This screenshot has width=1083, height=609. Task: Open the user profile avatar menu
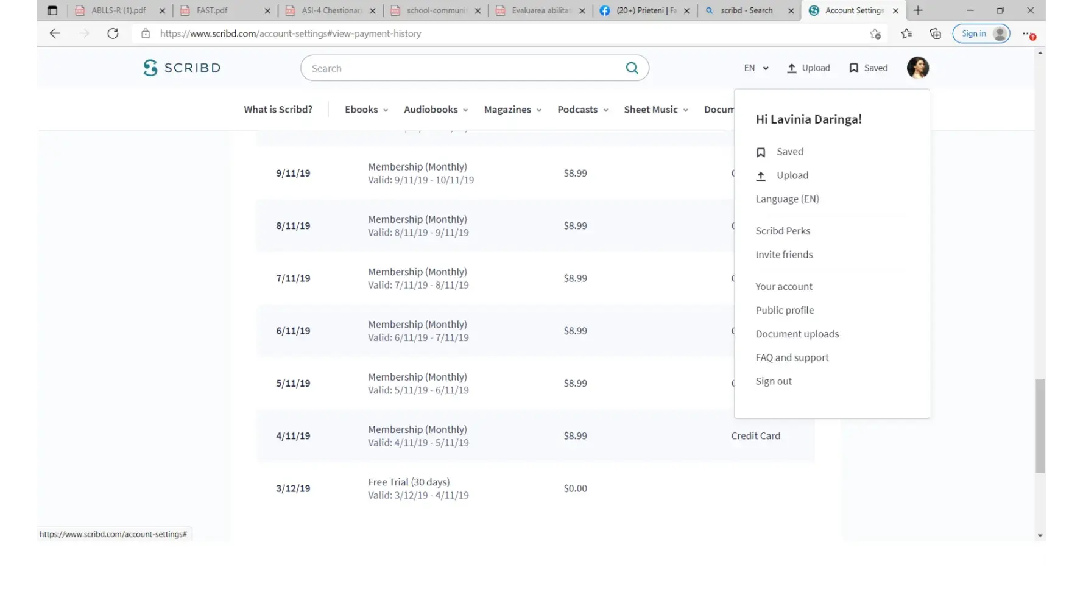point(917,68)
